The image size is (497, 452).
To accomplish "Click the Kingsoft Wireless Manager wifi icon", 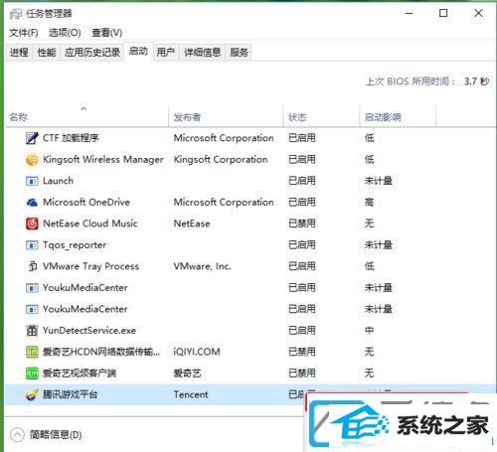I will pos(32,159).
